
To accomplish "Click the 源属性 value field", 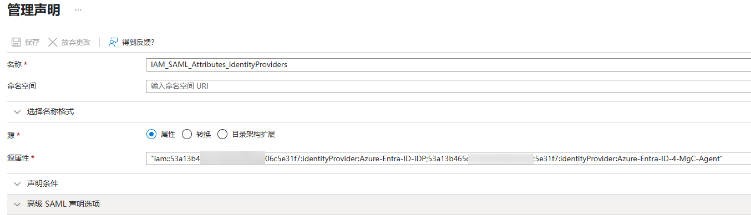I will [x=449, y=158].
